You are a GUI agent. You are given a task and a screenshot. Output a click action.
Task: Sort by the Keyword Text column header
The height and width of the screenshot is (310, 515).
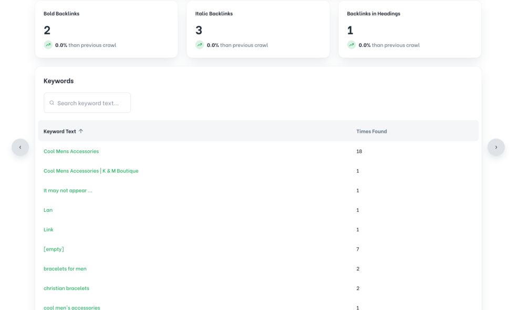click(x=60, y=131)
